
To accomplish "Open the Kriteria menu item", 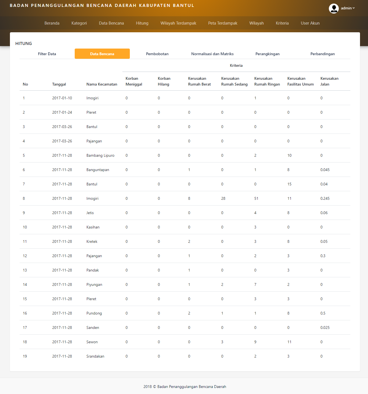I will click(282, 23).
